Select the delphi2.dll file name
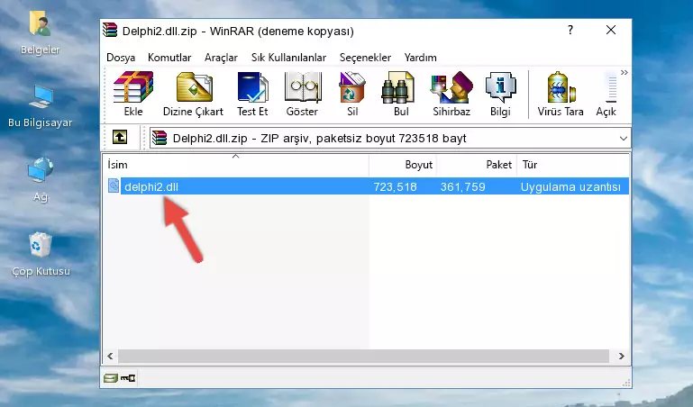 click(151, 186)
